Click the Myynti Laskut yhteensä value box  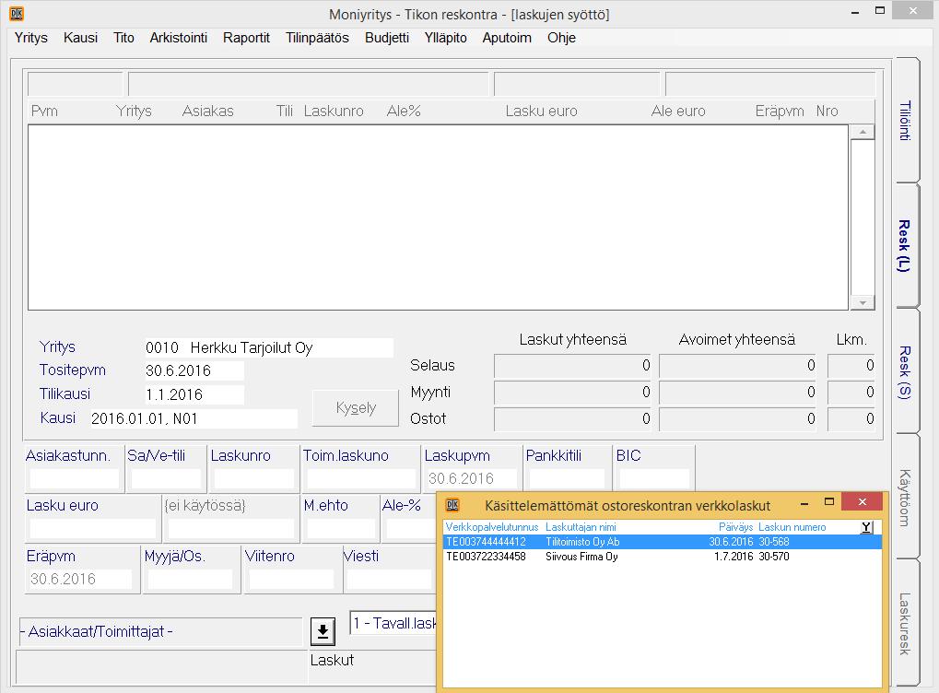point(572,393)
